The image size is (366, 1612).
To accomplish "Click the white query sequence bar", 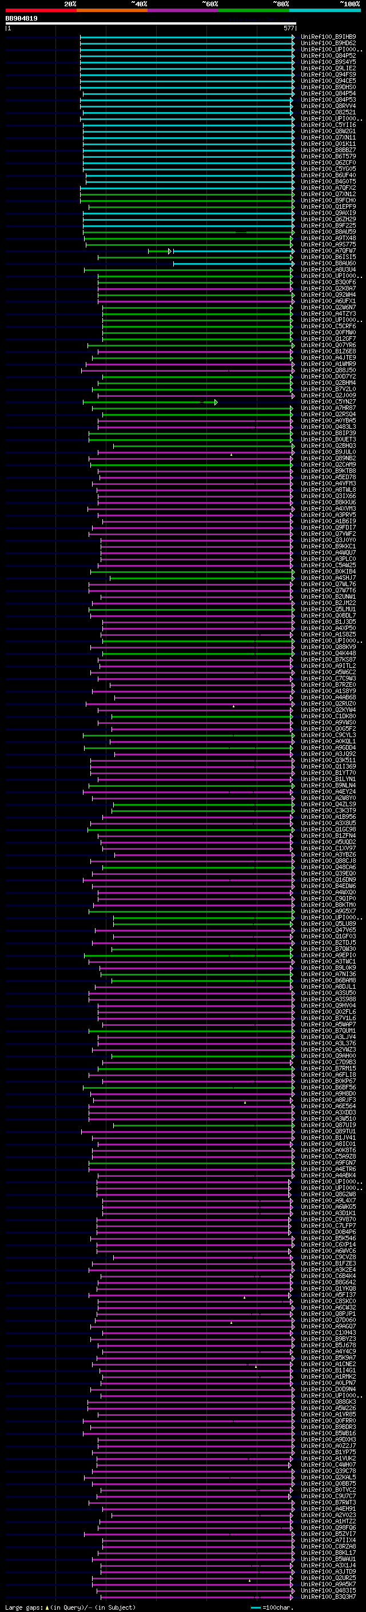I will click(x=151, y=24).
